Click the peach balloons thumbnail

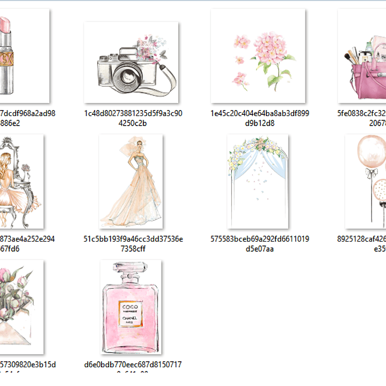point(366,181)
